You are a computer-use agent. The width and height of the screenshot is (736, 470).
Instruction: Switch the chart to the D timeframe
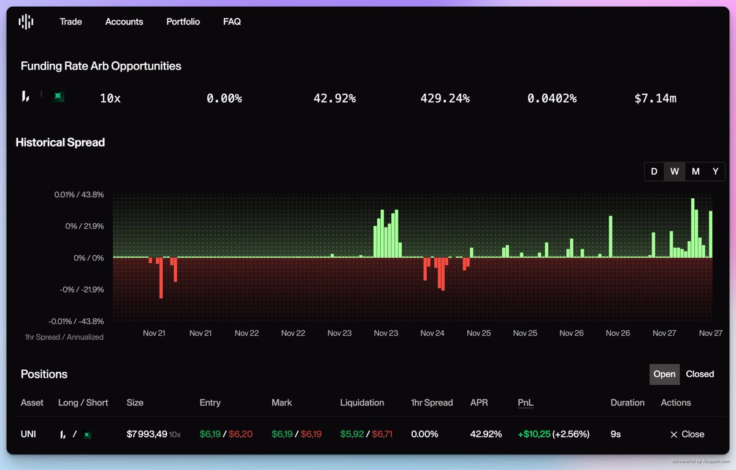coord(654,171)
